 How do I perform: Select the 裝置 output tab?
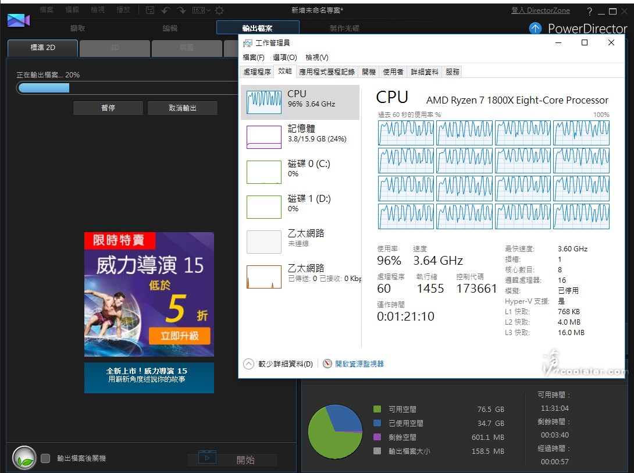click(186, 48)
